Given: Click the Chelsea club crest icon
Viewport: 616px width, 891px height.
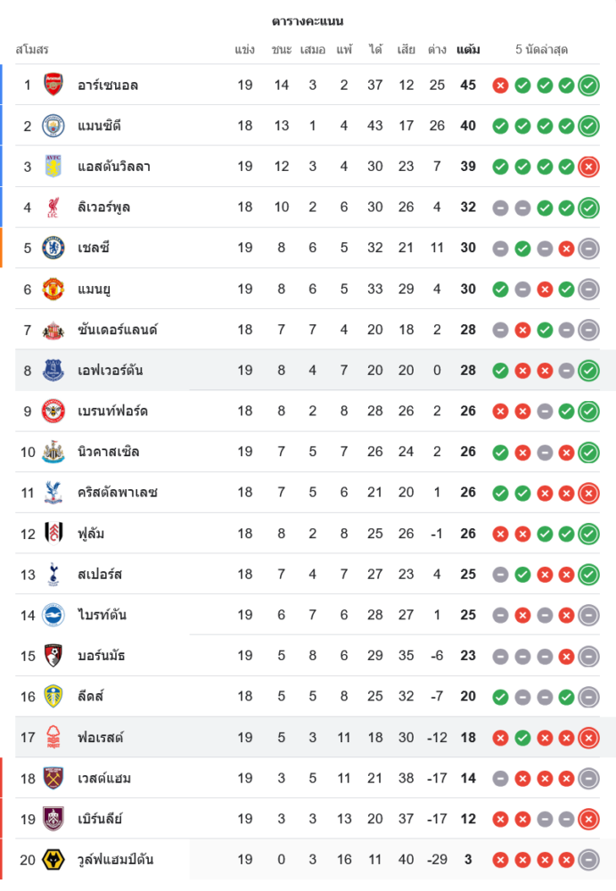Looking at the screenshot, I should (54, 248).
